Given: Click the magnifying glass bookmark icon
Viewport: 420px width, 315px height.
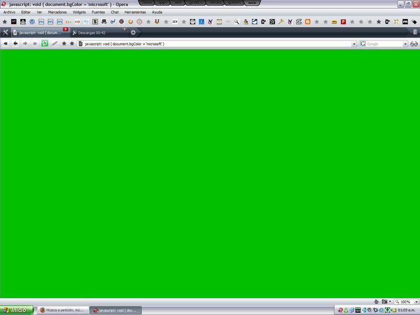Looking at the screenshot, I should 237,22.
